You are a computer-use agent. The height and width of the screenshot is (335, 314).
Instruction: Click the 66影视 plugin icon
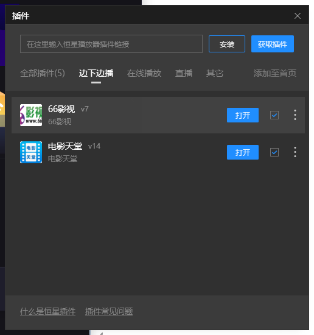pyautogui.click(x=31, y=115)
